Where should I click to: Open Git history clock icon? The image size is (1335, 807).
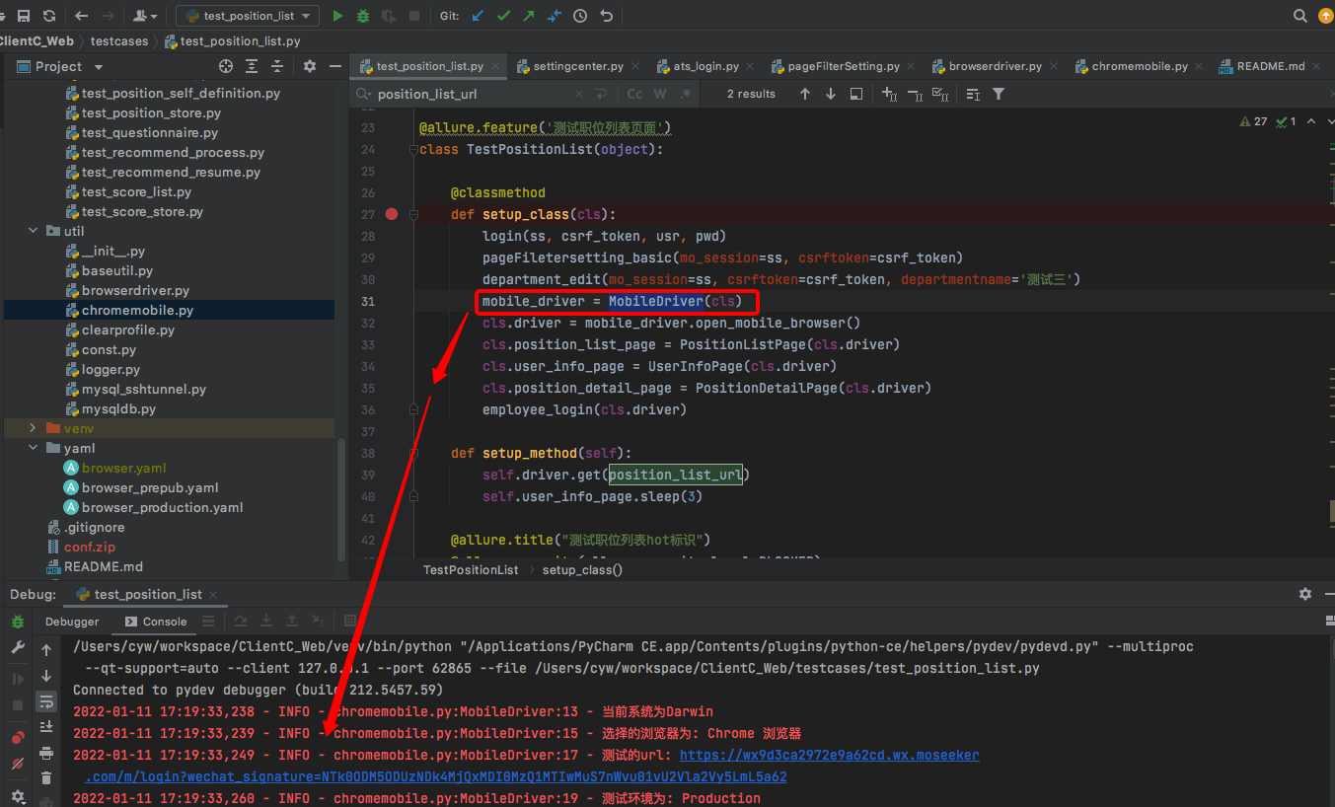pos(580,16)
